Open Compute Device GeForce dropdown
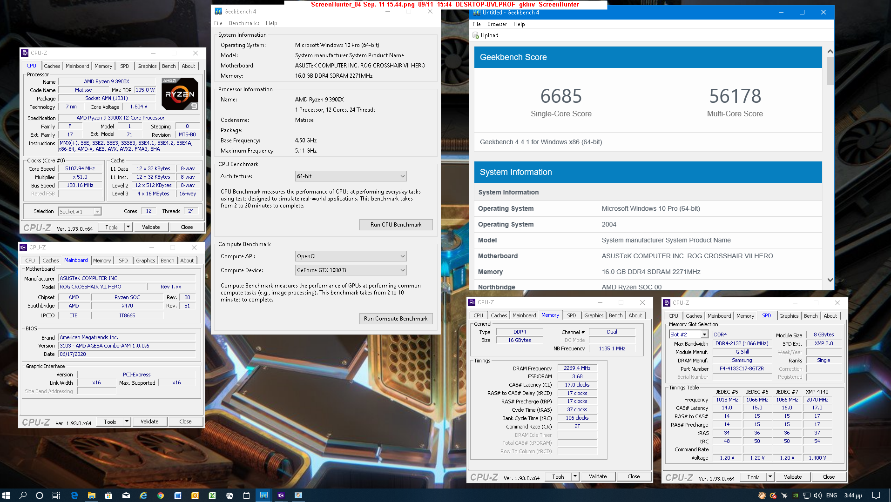891x502 pixels. 351,270
